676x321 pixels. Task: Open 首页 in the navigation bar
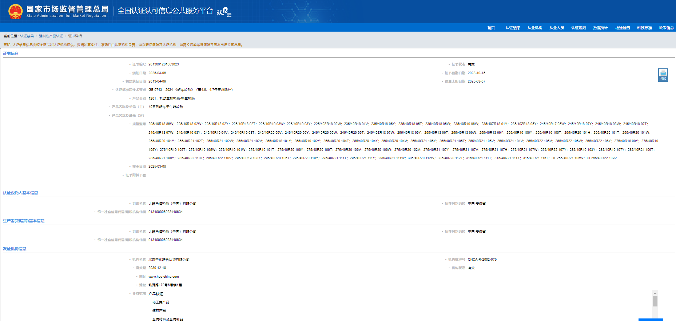(491, 28)
